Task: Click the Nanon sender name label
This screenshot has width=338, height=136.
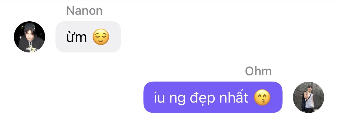Action: (84, 11)
